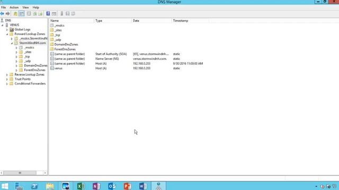Open the Action menu
339x190 pixels.
[14, 7]
